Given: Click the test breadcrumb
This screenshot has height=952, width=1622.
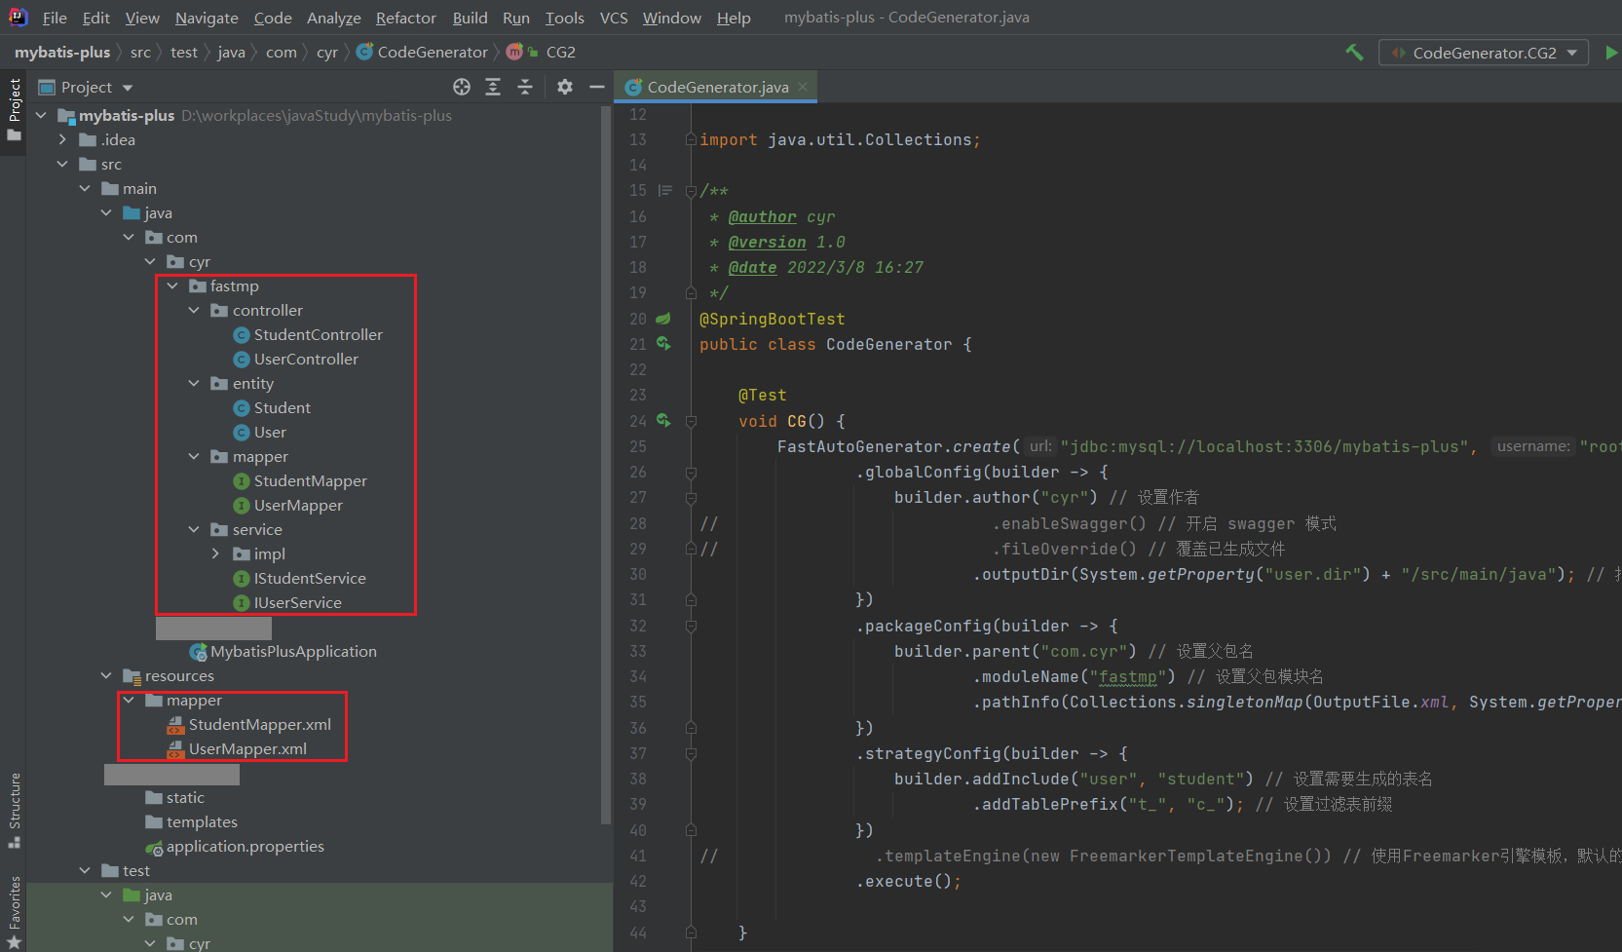Looking at the screenshot, I should tap(184, 52).
